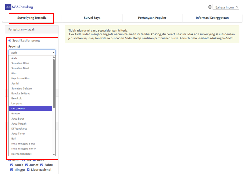
Task: Click the dropdown list's up scroll arrow
Action: (x=54, y=57)
